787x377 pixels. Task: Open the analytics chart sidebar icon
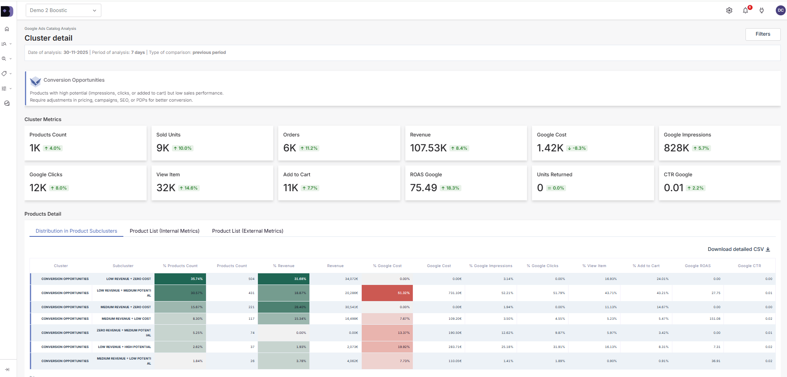coord(7,103)
